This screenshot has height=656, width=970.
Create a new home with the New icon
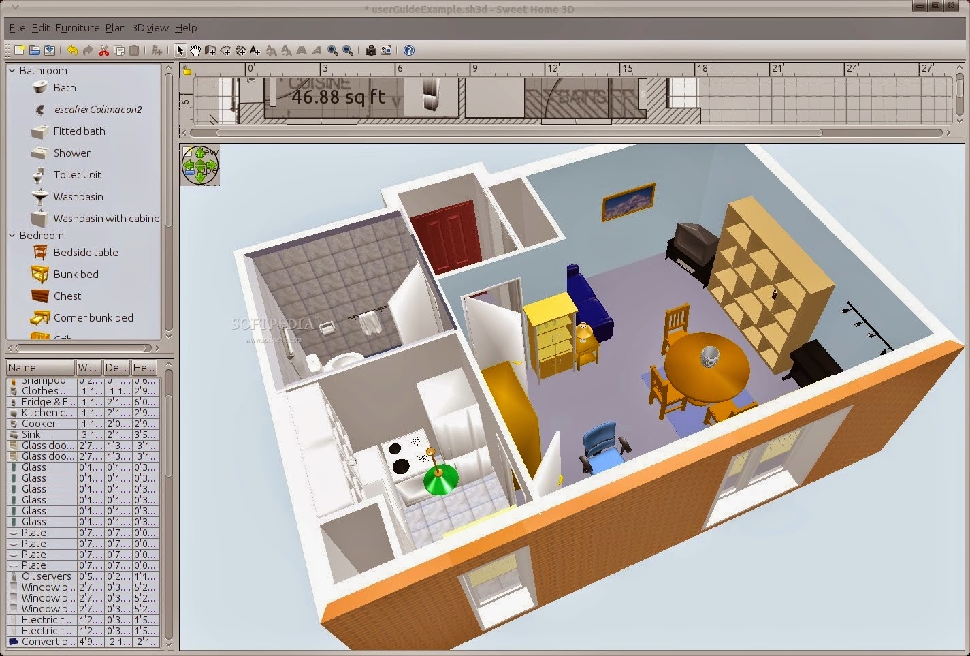click(x=19, y=50)
